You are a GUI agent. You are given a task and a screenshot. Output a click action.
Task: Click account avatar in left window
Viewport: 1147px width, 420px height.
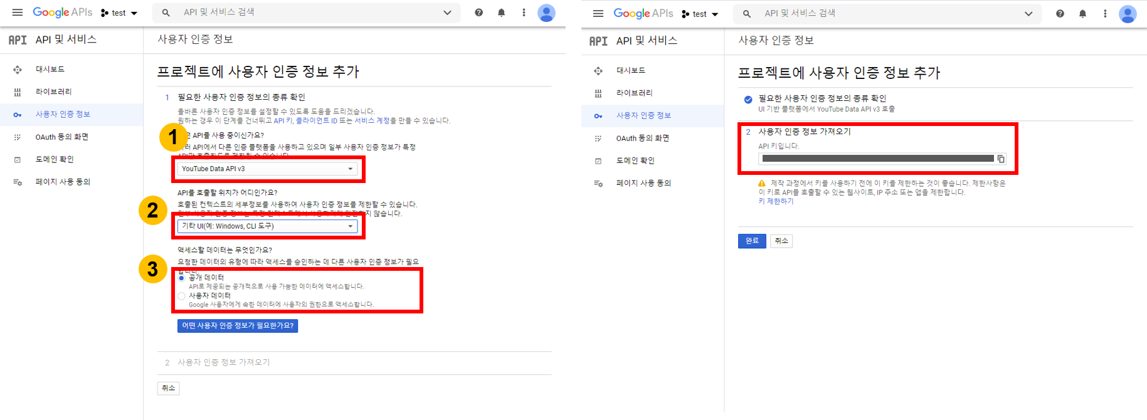547,13
